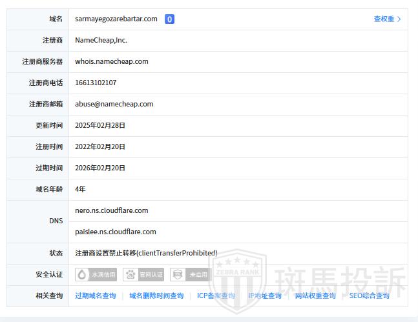Screen dimensions: 418x322
Task: Click whois.namecheap.com server text
Action: click(x=112, y=61)
